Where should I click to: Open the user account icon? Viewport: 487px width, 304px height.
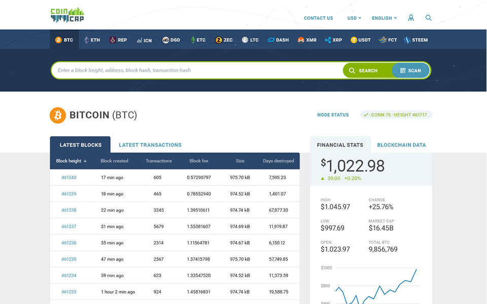click(x=411, y=18)
